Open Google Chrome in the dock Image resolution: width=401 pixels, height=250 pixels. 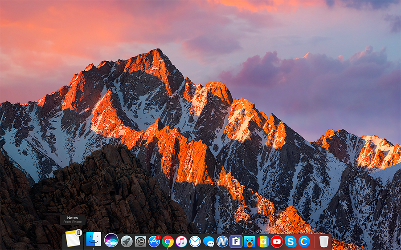pos(168,241)
